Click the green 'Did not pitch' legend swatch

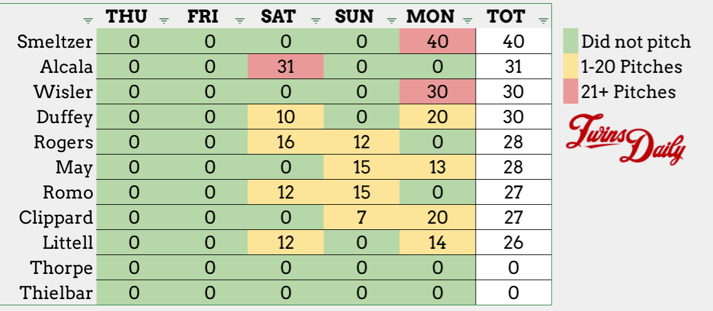[x=571, y=42]
